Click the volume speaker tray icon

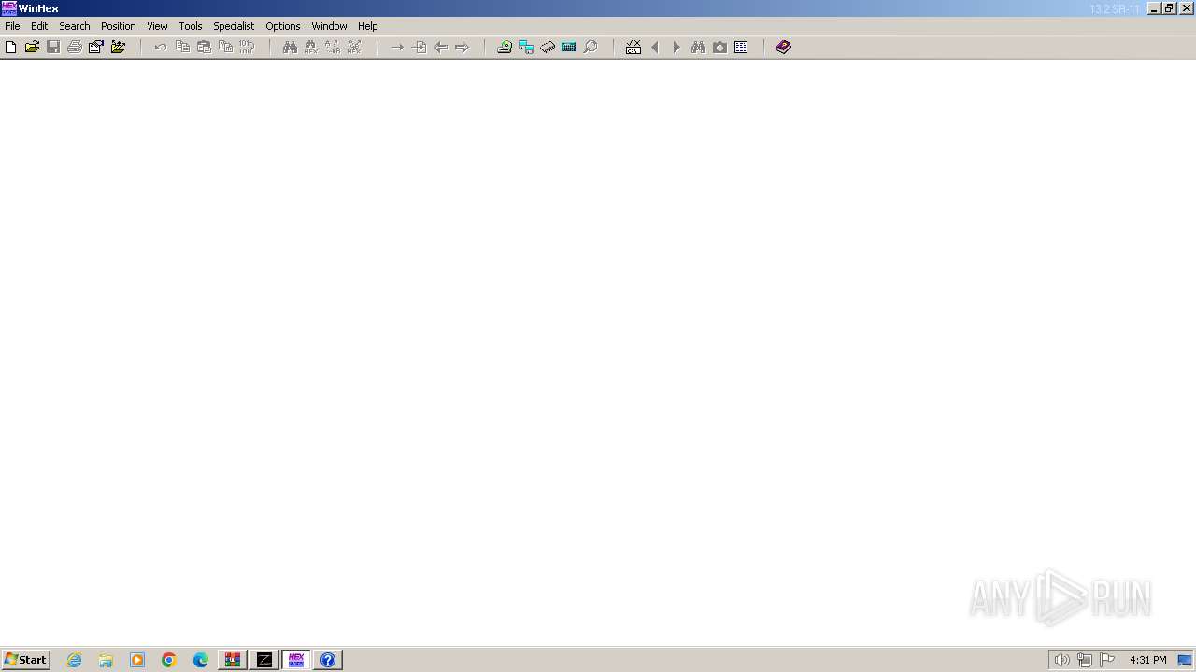(1062, 660)
